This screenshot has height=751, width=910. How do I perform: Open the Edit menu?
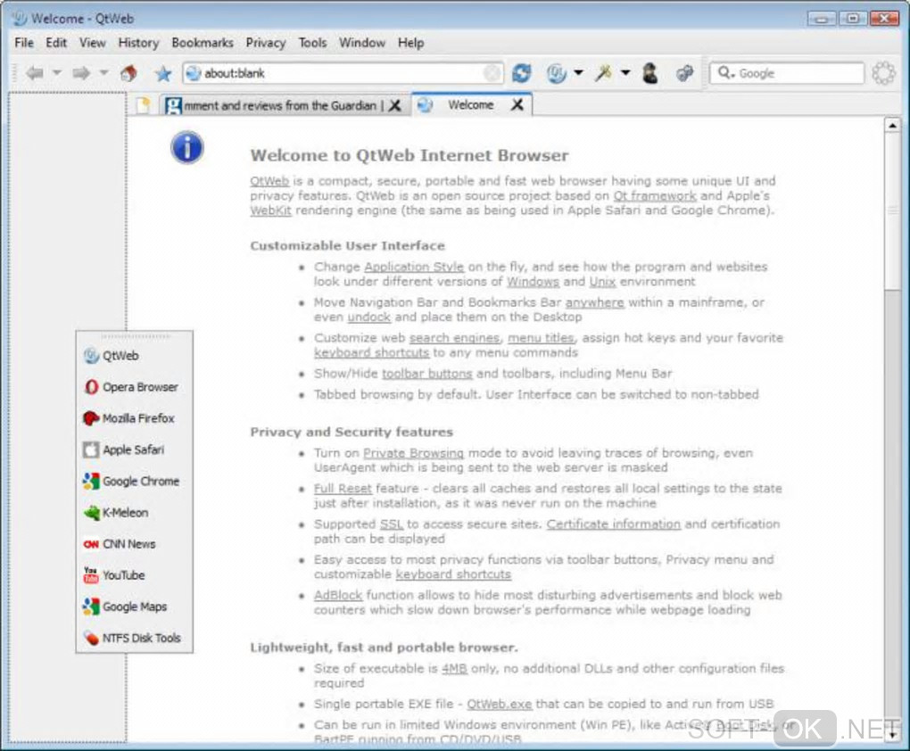coord(56,43)
